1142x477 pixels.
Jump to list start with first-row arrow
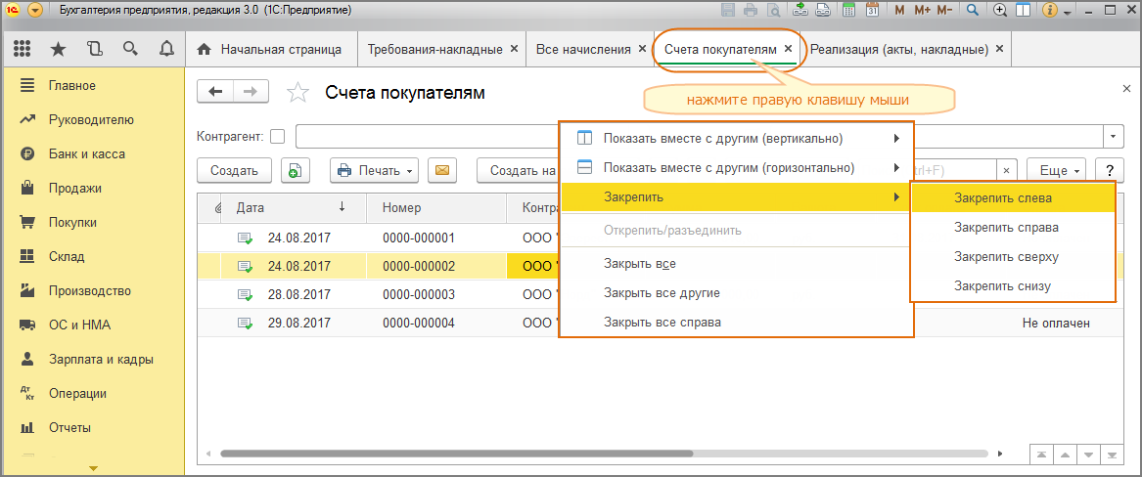pyautogui.click(x=1041, y=455)
